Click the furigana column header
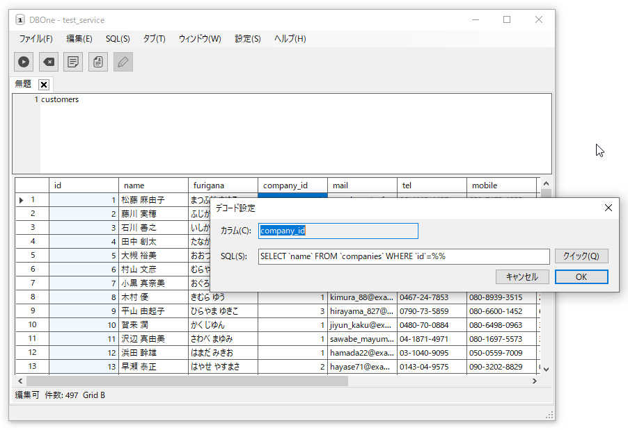Viewport: 628px width, 430px height. 223,185
